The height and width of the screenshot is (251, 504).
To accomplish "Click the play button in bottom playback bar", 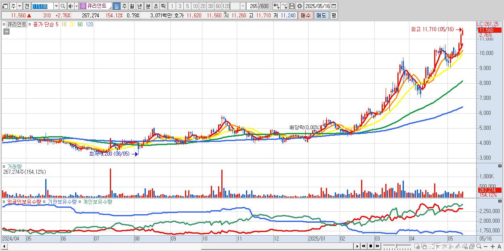I will click(357, 246).
